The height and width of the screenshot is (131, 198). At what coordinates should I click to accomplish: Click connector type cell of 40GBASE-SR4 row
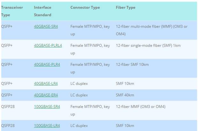[90, 30]
